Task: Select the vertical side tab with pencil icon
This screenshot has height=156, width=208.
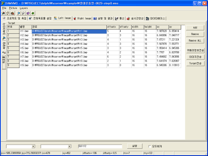Action: pyautogui.click(x=4, y=31)
